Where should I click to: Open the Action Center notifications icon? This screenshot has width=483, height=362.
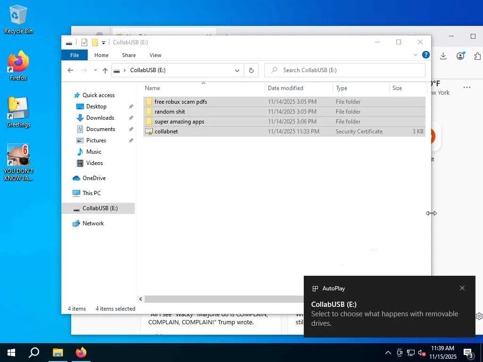(468, 353)
